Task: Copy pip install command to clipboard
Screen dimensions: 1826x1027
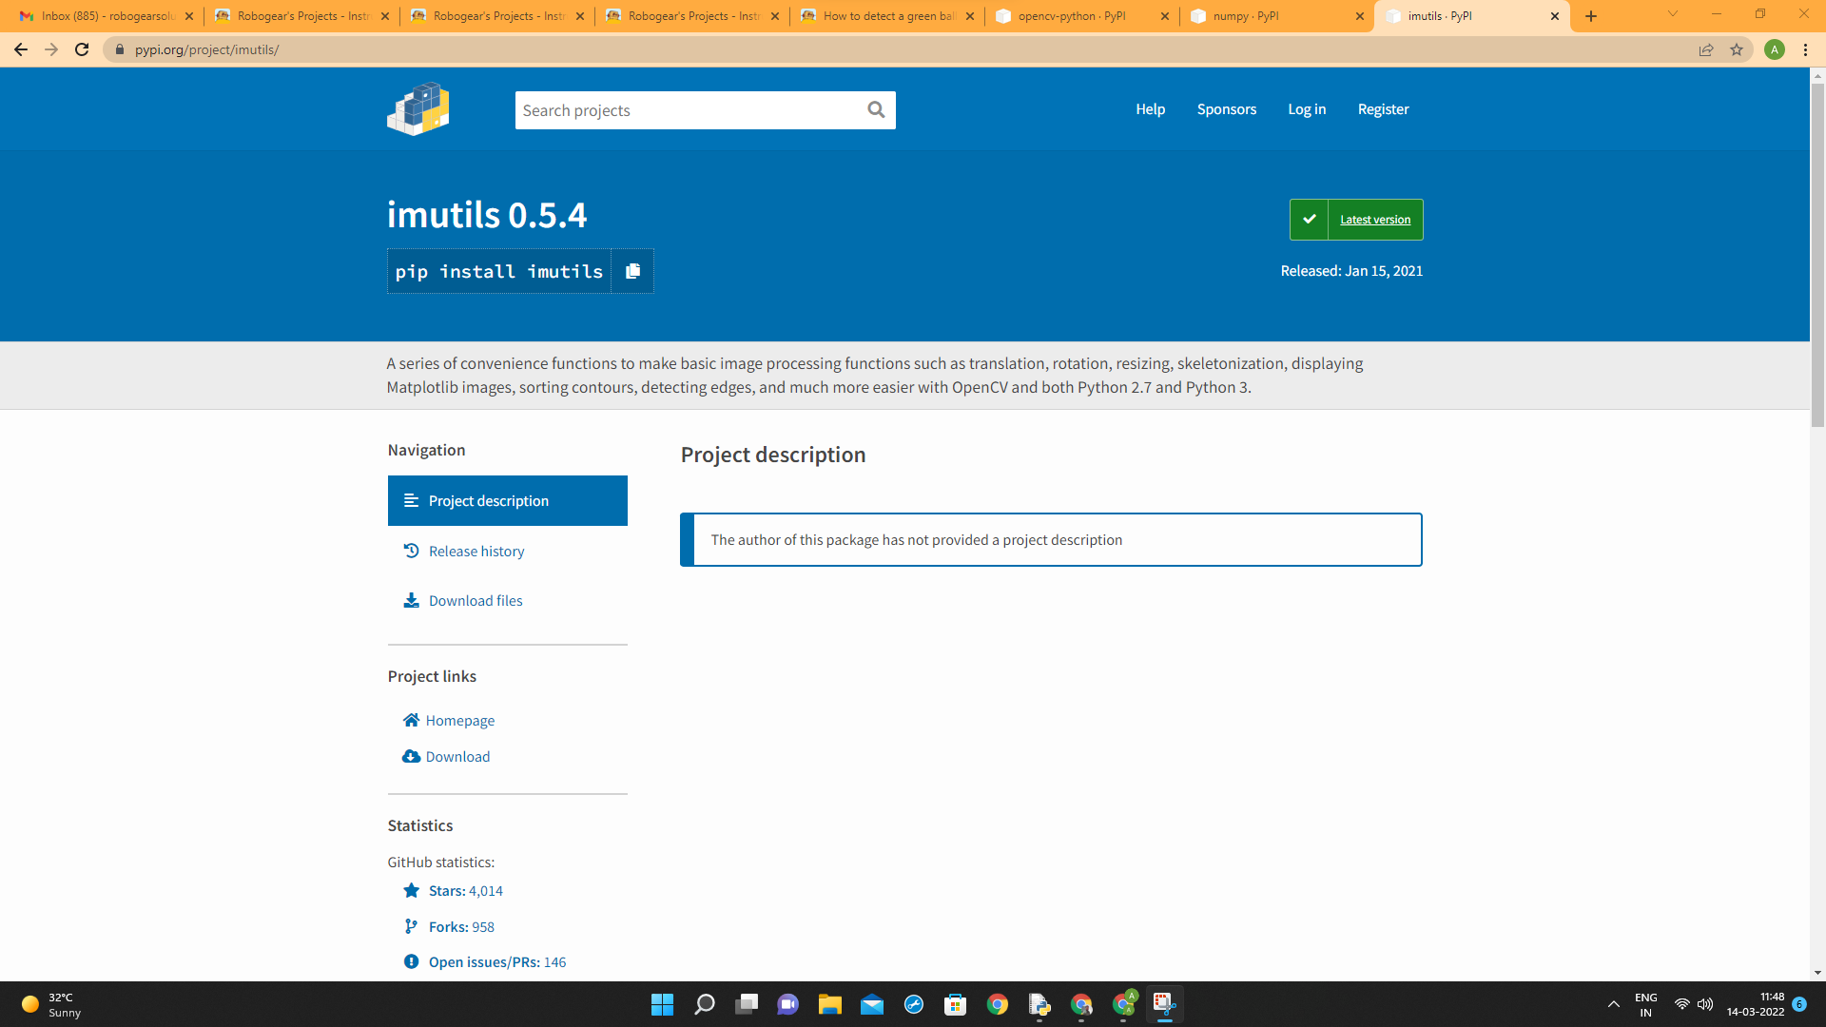Action: coord(632,272)
